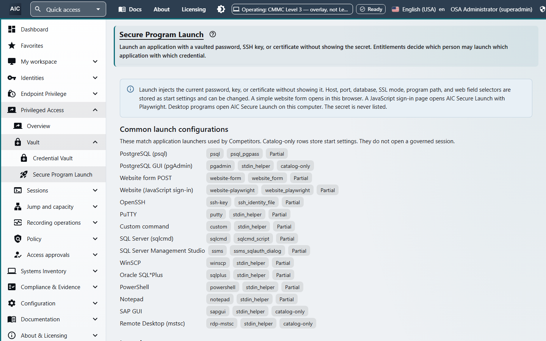The image size is (546, 341).
Task: Click the Endpoint Privilege icon
Action: [x=12, y=94]
